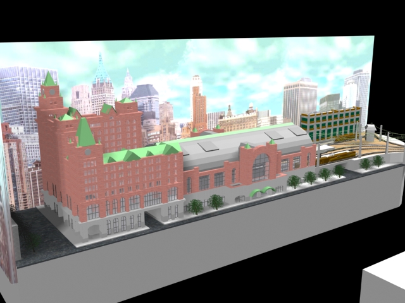Image resolution: width=405 pixels, height=303 pixels.
Task: Select the large arched window on the station
Action: click(x=261, y=167)
